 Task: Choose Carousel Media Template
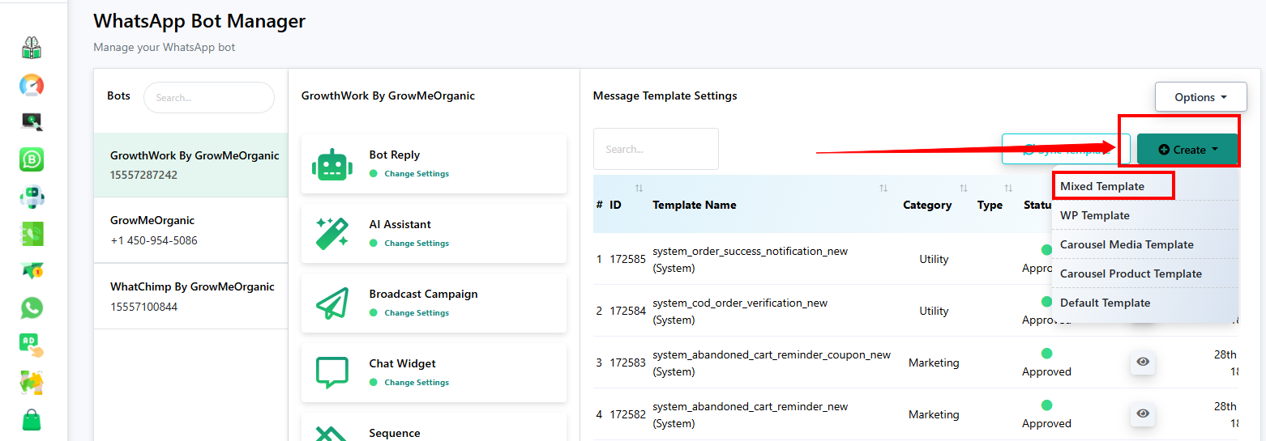(1127, 244)
